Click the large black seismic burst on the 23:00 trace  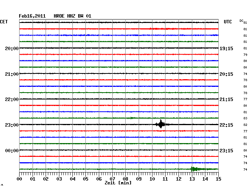tap(161, 124)
